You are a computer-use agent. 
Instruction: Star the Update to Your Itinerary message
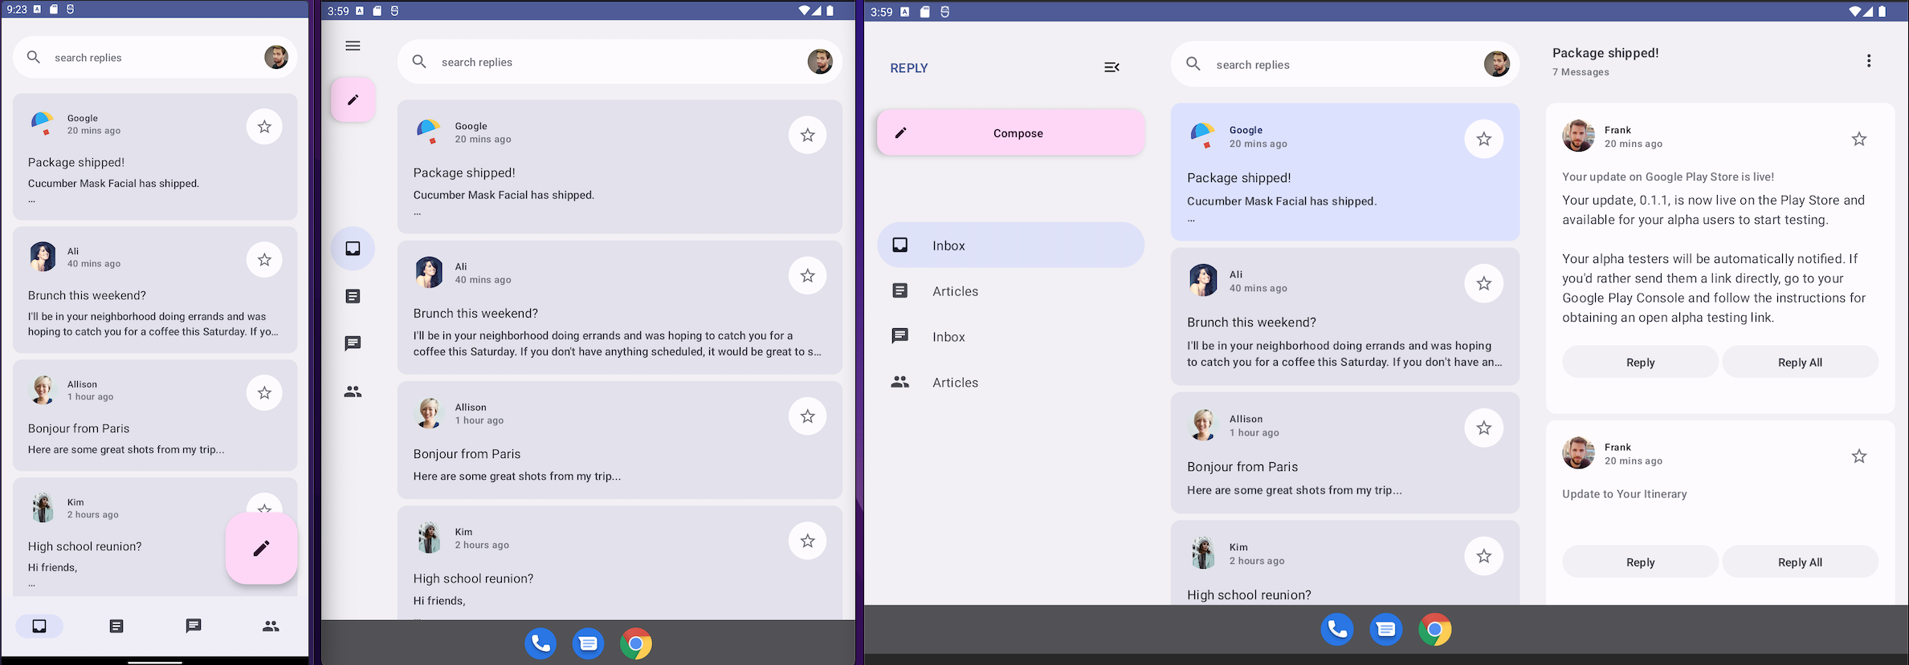[x=1858, y=456]
